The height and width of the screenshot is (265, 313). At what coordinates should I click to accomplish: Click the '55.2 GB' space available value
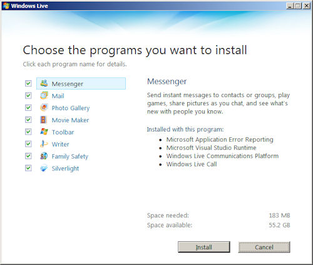click(x=279, y=225)
